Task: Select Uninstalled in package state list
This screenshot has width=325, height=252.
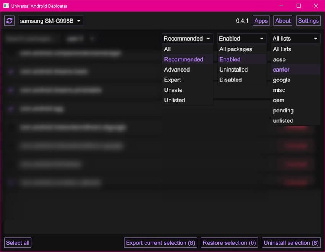Action: pyautogui.click(x=233, y=70)
